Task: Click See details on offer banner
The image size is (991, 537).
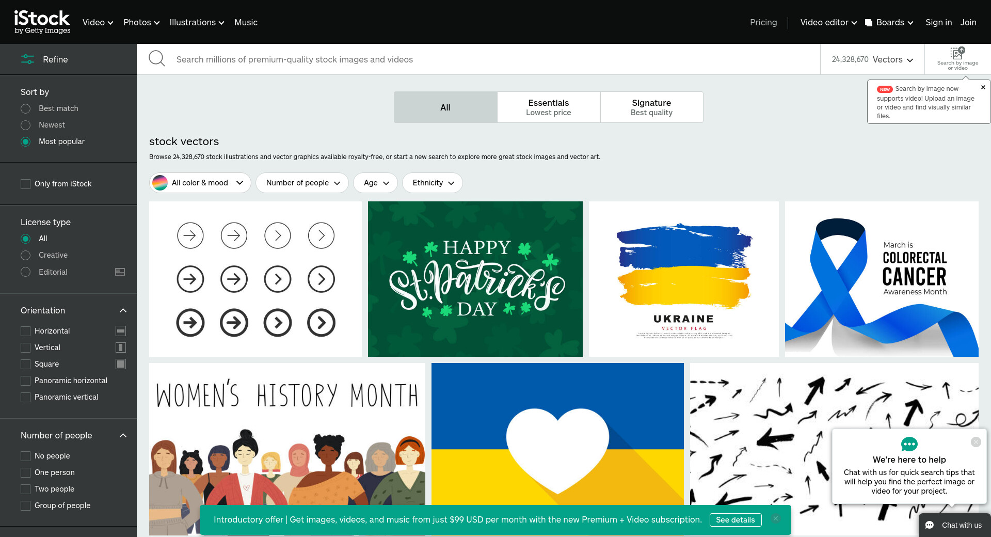Action: (736, 519)
